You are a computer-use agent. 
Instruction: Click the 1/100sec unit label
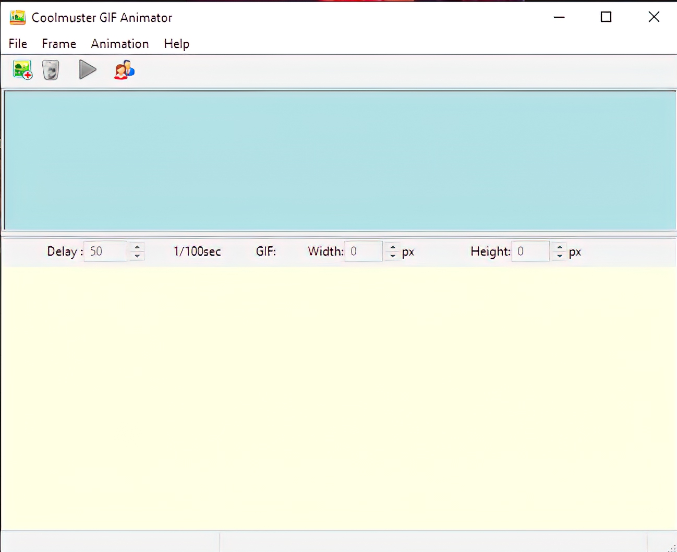click(x=197, y=251)
